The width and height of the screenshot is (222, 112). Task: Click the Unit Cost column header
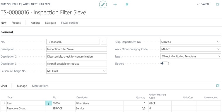tap(188, 97)
